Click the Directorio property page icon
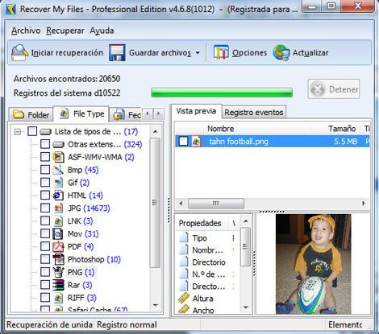Image resolution: width=379 pixels, height=334 pixels. [x=184, y=262]
